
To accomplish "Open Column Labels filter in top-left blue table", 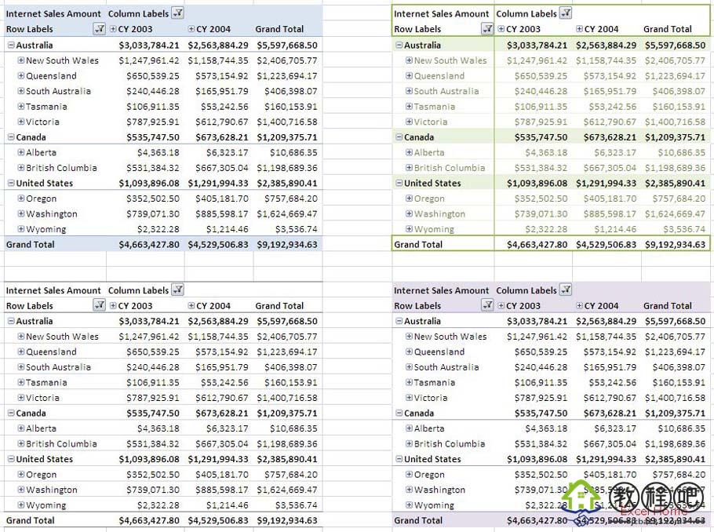I will (x=177, y=13).
